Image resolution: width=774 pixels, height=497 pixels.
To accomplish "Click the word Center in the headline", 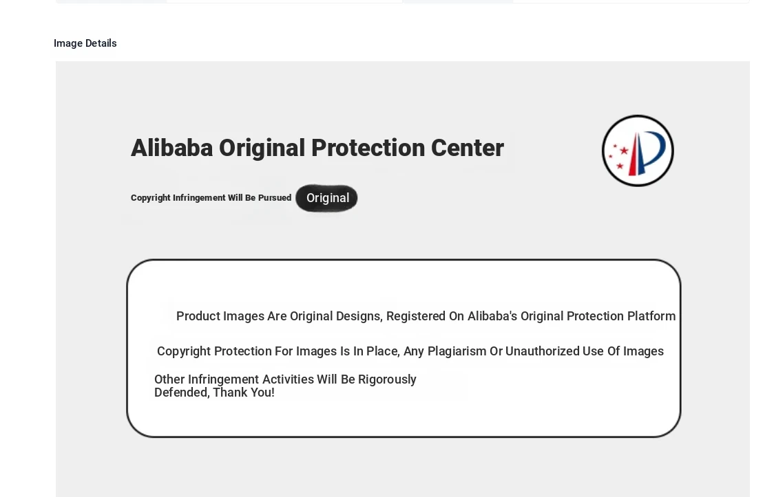I will (x=468, y=148).
